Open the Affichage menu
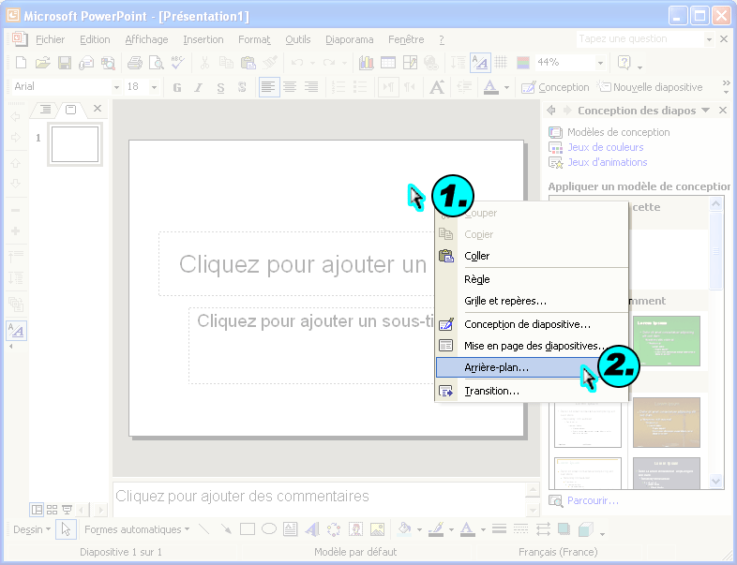The image size is (737, 565). point(146,40)
